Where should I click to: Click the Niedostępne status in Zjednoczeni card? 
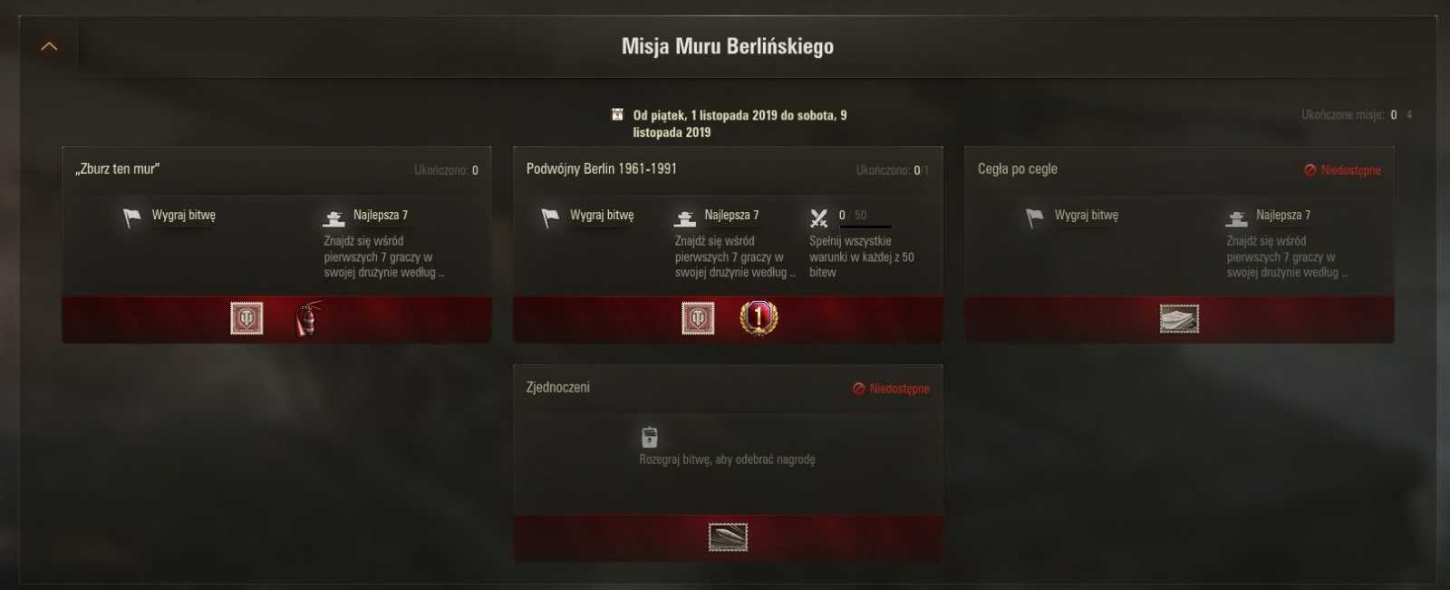[892, 389]
